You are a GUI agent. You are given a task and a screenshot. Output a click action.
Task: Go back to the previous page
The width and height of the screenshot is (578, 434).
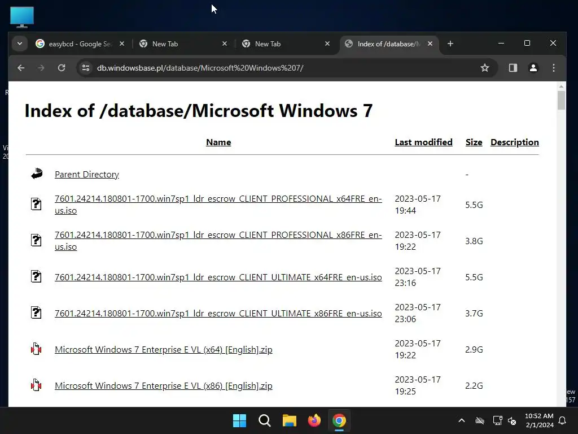21,68
